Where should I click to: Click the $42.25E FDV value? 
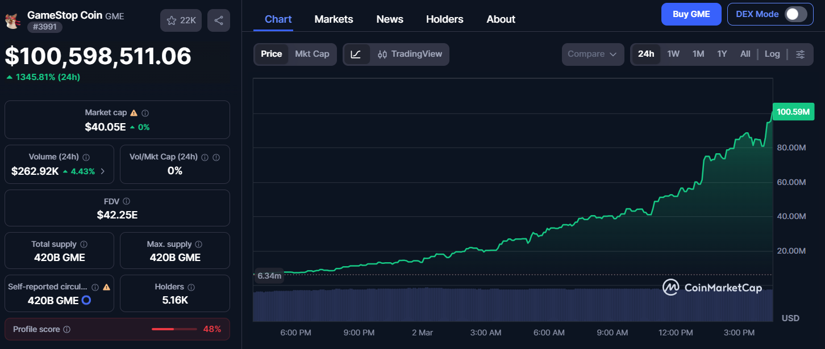tap(117, 215)
